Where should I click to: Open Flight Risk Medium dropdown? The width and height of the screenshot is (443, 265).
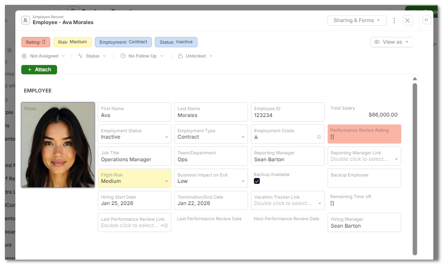tap(166, 181)
